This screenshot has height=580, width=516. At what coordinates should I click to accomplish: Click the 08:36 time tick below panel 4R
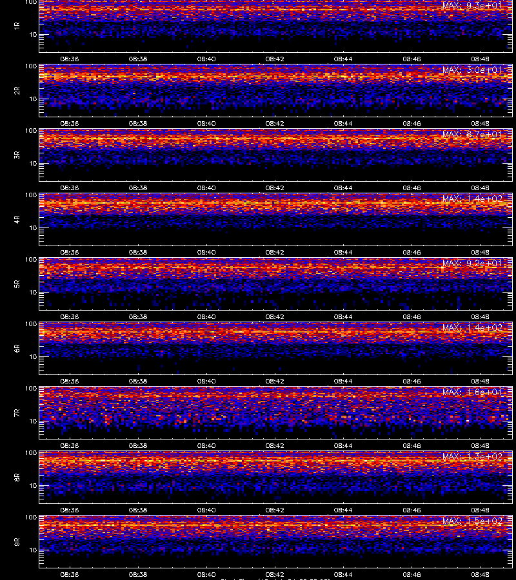(x=70, y=252)
